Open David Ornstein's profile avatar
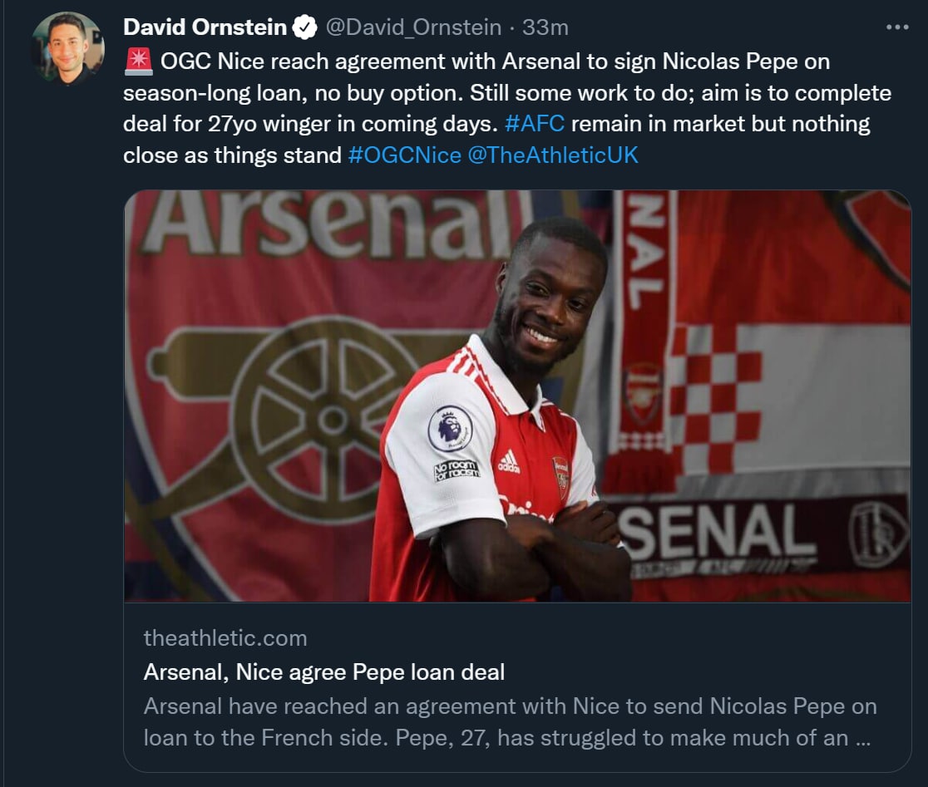 68,48
